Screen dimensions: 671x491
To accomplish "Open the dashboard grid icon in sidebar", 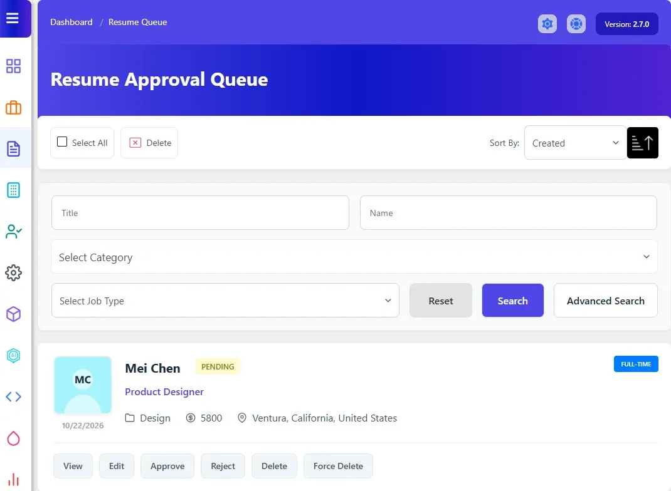I will point(13,66).
